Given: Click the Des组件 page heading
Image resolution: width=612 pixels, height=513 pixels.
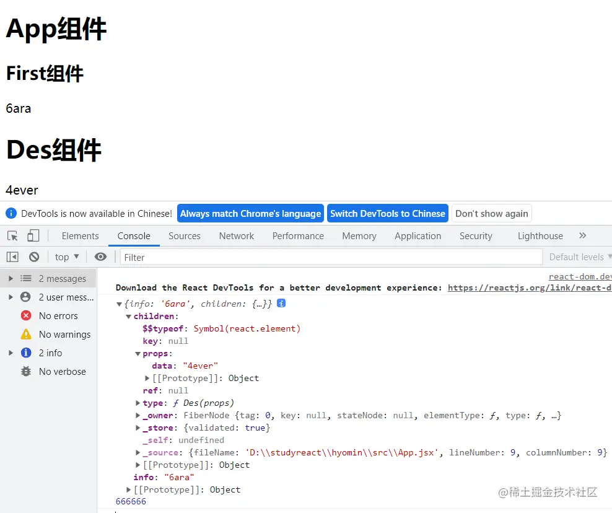Looking at the screenshot, I should point(54,149).
